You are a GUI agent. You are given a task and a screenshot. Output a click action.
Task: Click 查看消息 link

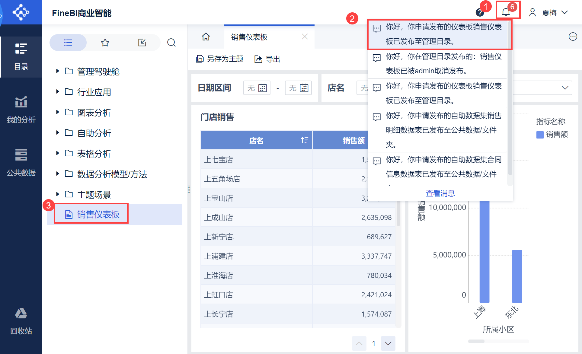(440, 193)
